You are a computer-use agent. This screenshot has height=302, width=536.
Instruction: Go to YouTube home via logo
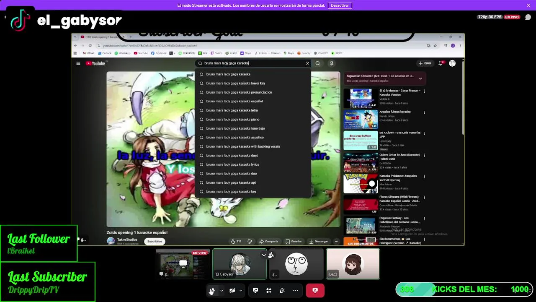pyautogui.click(x=95, y=63)
